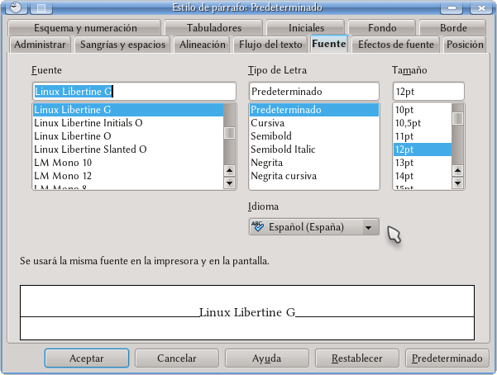Open the Idioma language dropdown
This screenshot has width=497, height=375.
pos(370,227)
